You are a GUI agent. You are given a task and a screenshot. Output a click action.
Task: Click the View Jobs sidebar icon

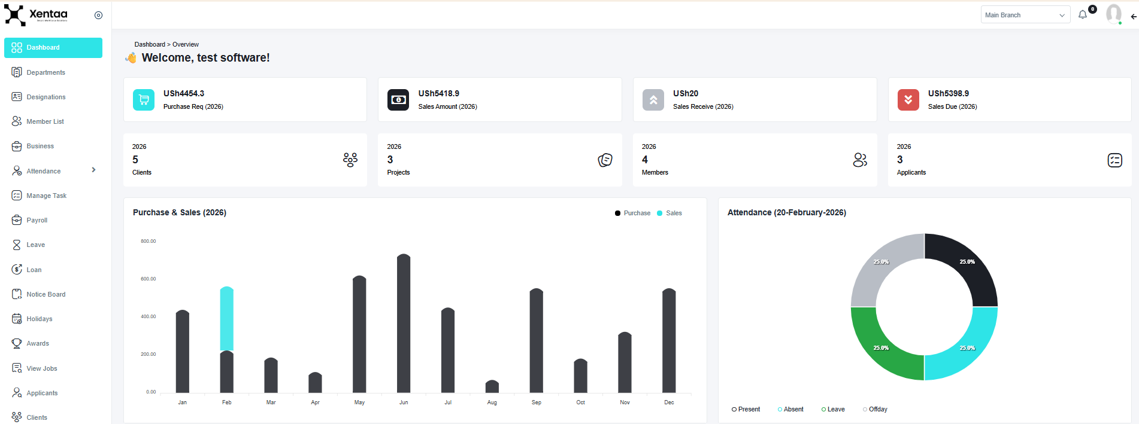[17, 368]
